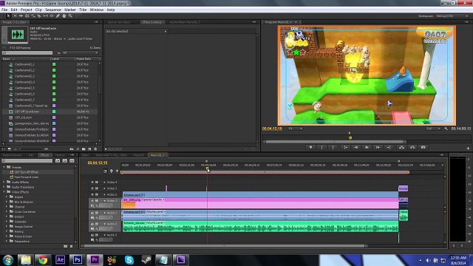Expand the Audio Transitions folder
Image resolution: width=473 pixels, height=266 pixels.
click(4, 187)
